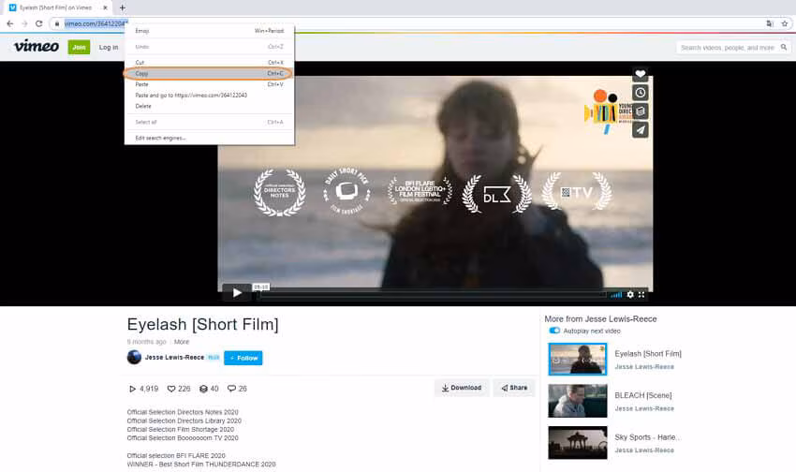Enter fullscreen mode in the player
Screen dimensions: 796x472
click(641, 294)
